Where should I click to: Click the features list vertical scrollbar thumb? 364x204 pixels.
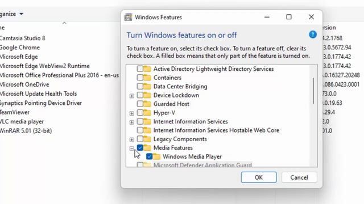tap(313, 91)
